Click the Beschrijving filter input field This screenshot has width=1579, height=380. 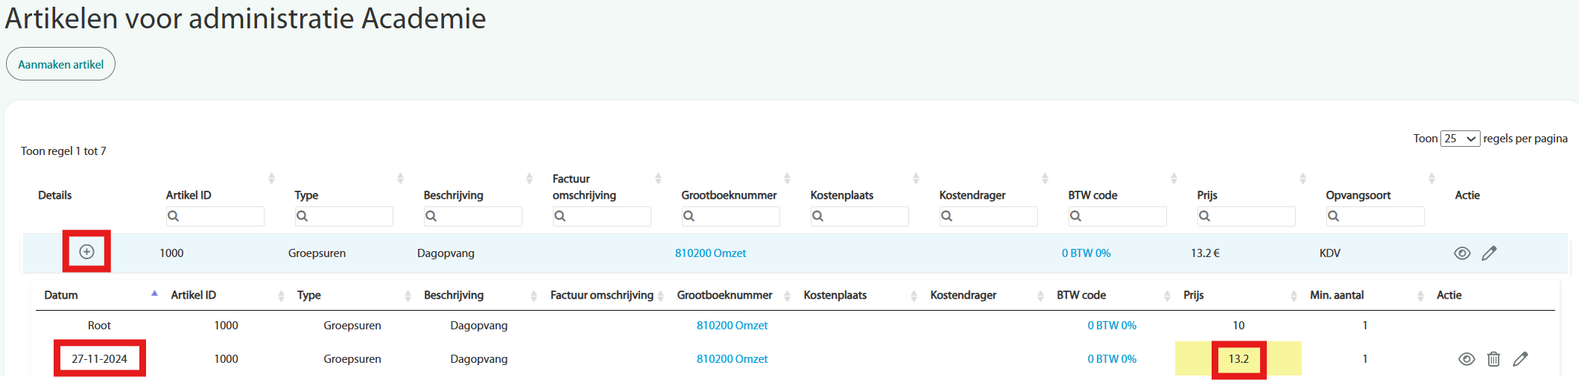pyautogui.click(x=472, y=216)
